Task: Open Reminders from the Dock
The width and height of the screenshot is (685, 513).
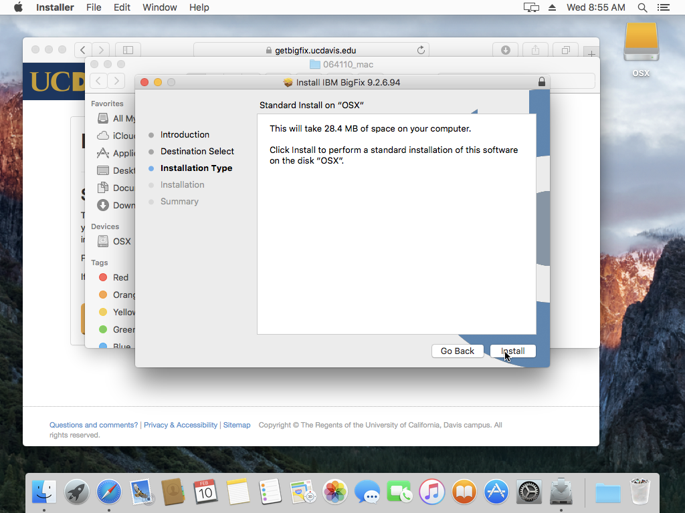Action: (270, 492)
